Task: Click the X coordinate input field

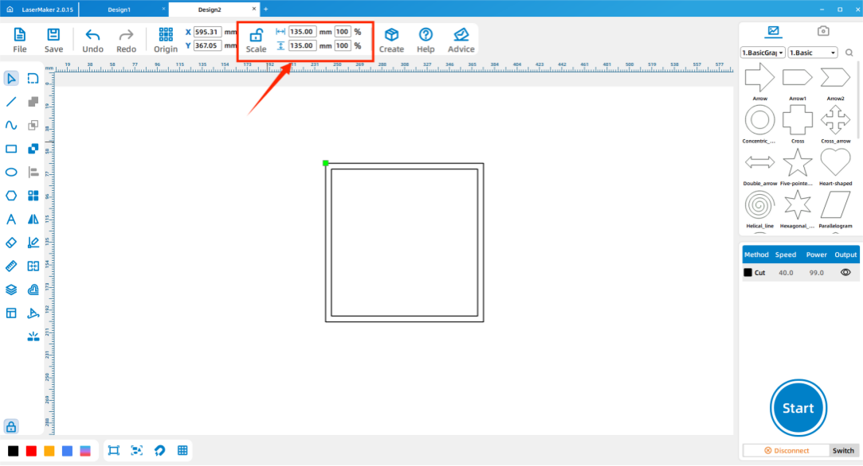Action: [207, 32]
